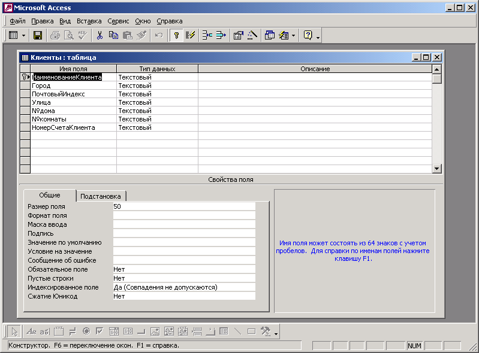Open the Файл menu
479x353 pixels.
(x=17, y=21)
